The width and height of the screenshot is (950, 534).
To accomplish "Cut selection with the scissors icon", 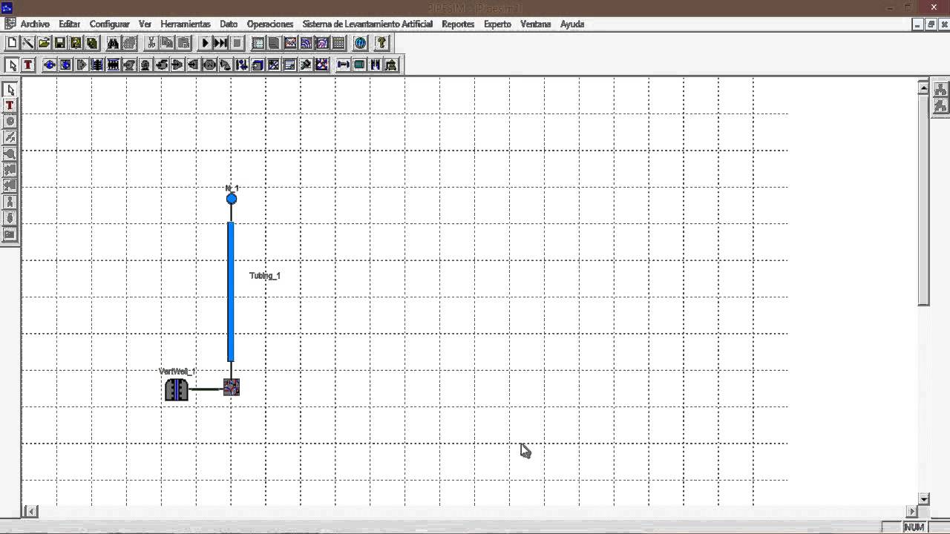I will tap(151, 43).
